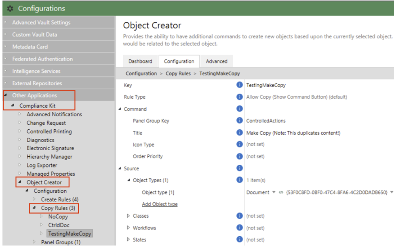Click Icon Type (not set) value
394x250 pixels.
(x=255, y=145)
